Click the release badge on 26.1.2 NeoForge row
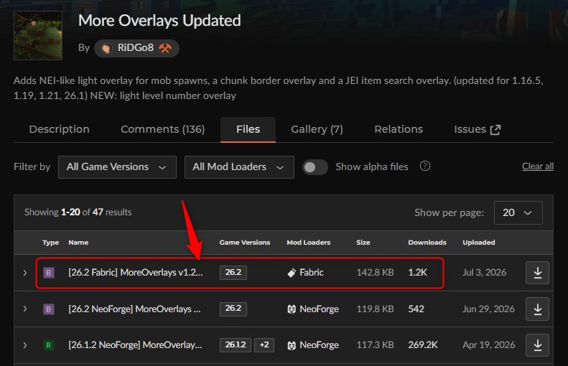 [49, 345]
